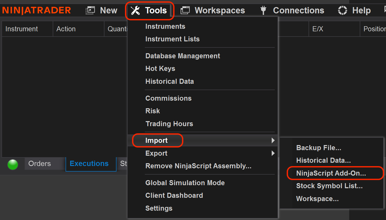Click the Connections plug icon

[x=263, y=10]
